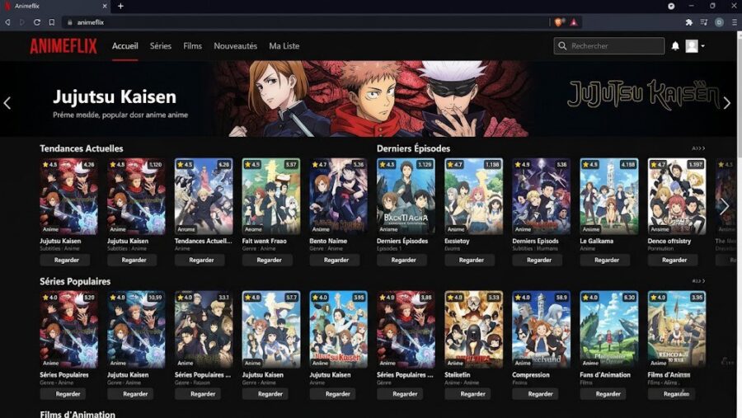Click the profile avatar in the site header
The image size is (742, 418).
[692, 46]
